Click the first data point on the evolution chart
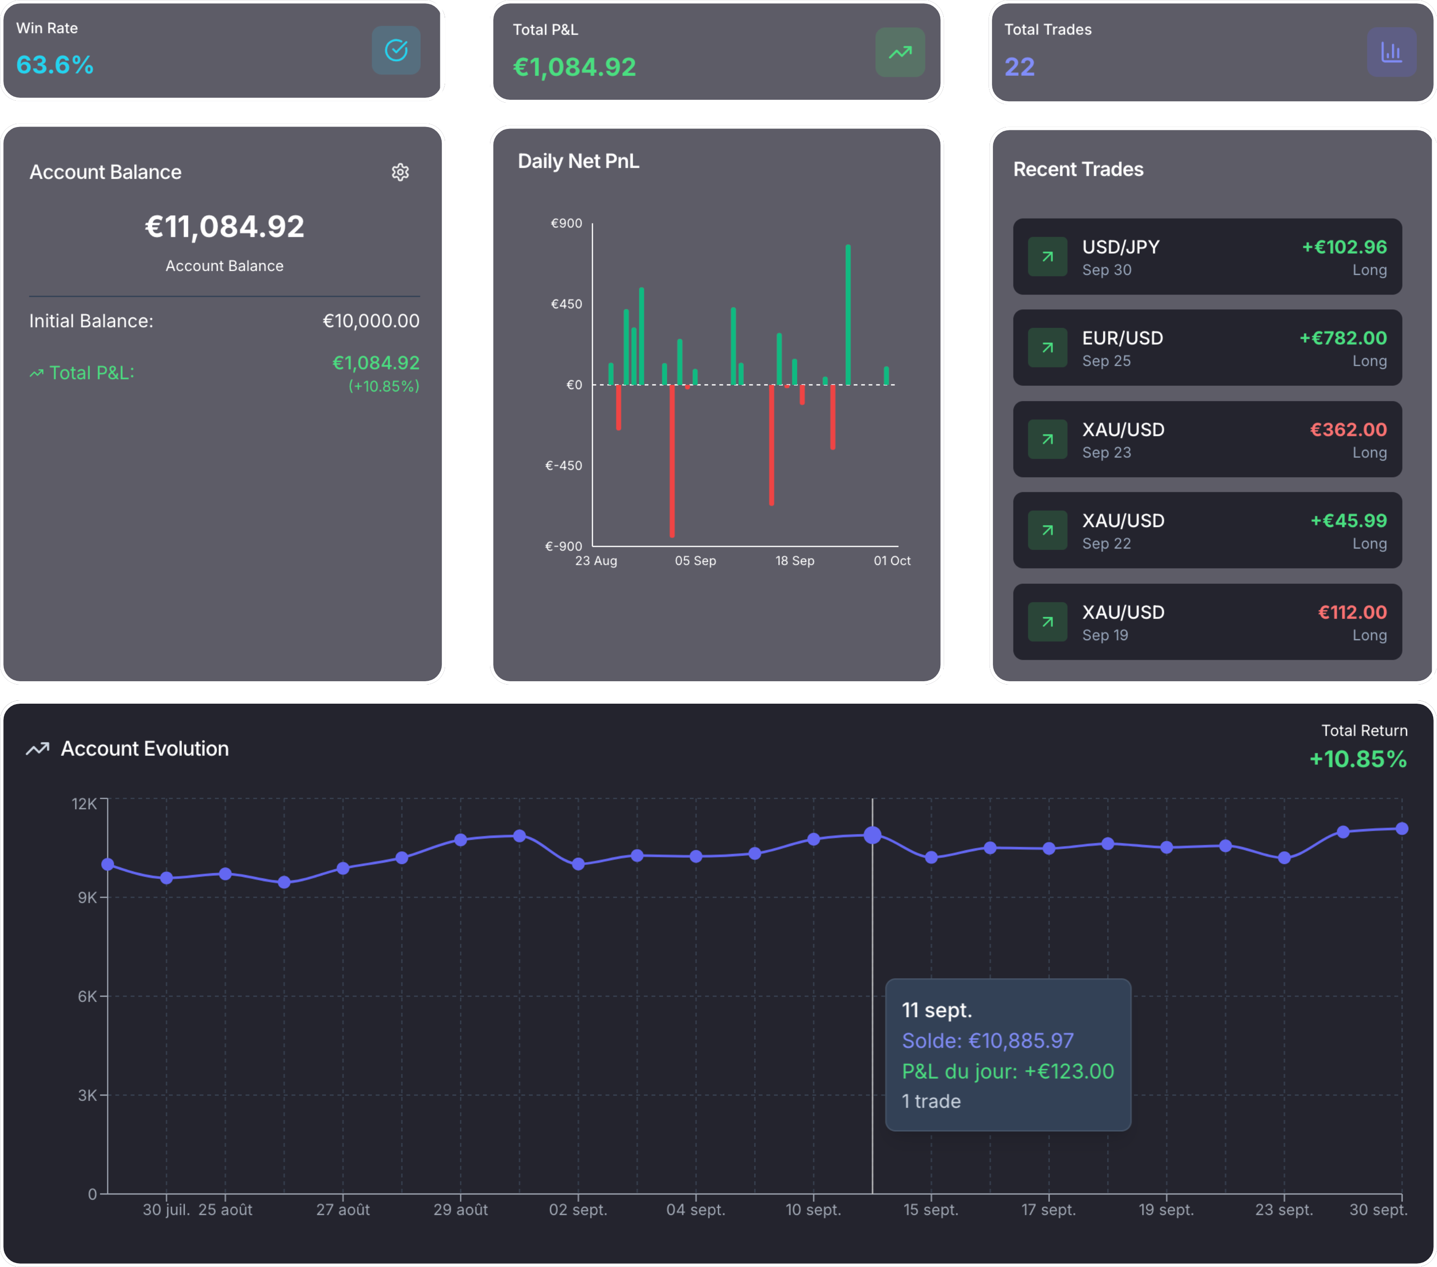 click(107, 865)
